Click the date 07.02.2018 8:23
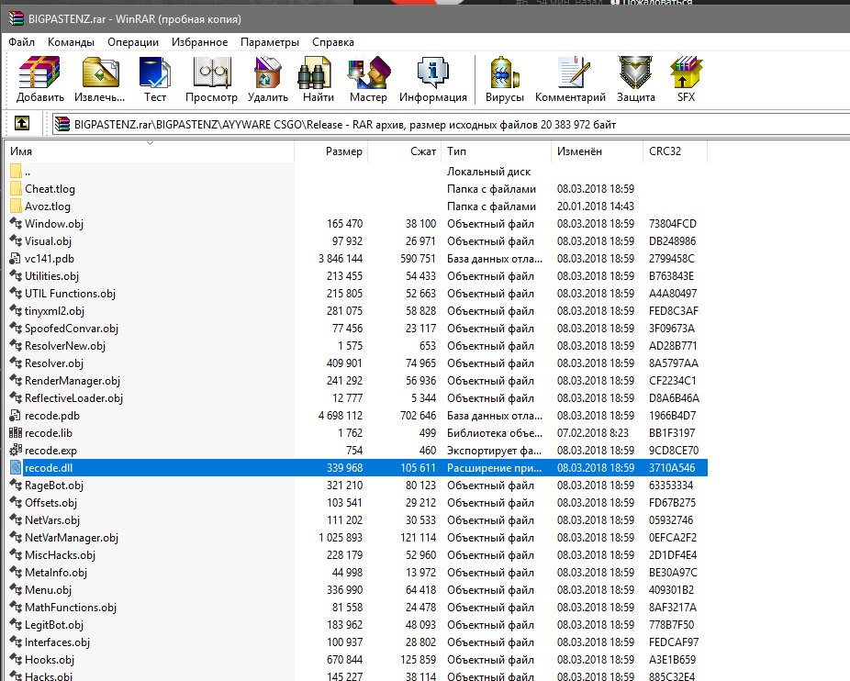This screenshot has height=681, width=850. point(592,432)
